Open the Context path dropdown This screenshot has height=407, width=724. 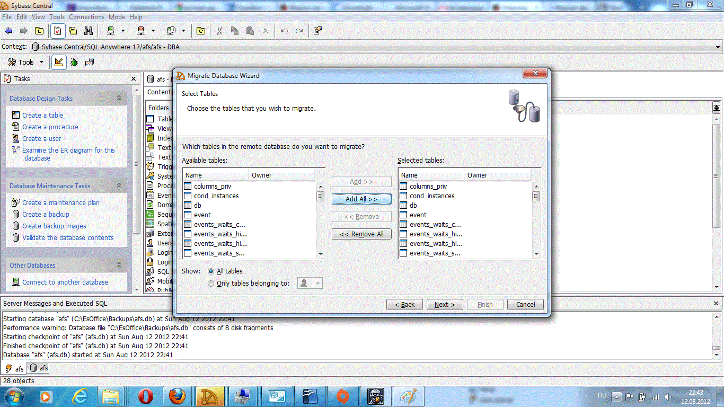tap(718, 47)
